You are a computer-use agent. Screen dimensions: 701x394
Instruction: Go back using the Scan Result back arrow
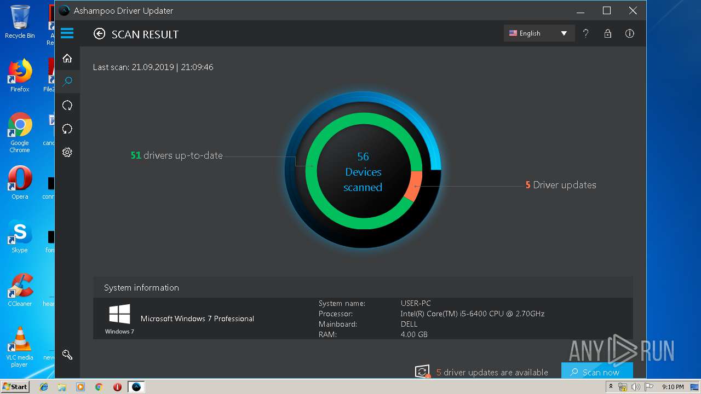[99, 34]
